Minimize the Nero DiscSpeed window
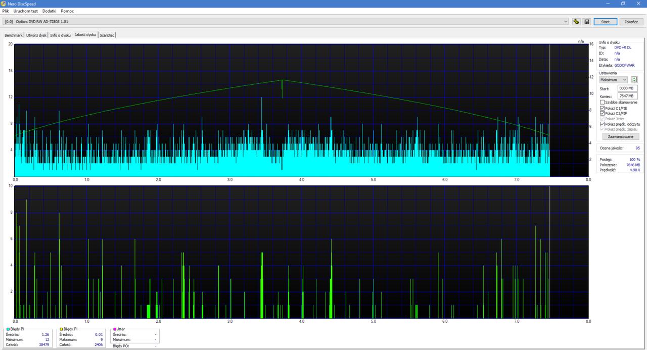 (x=608, y=4)
